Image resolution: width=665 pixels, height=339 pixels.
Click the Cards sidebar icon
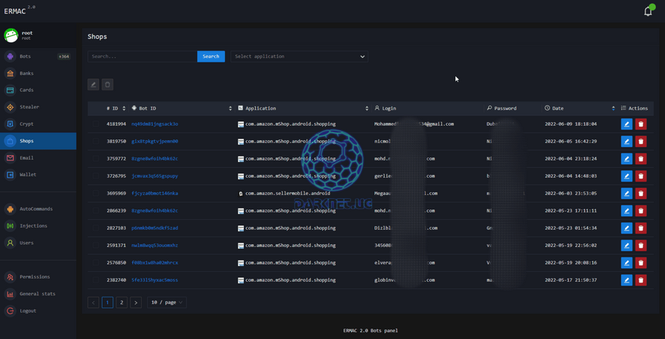(10, 90)
